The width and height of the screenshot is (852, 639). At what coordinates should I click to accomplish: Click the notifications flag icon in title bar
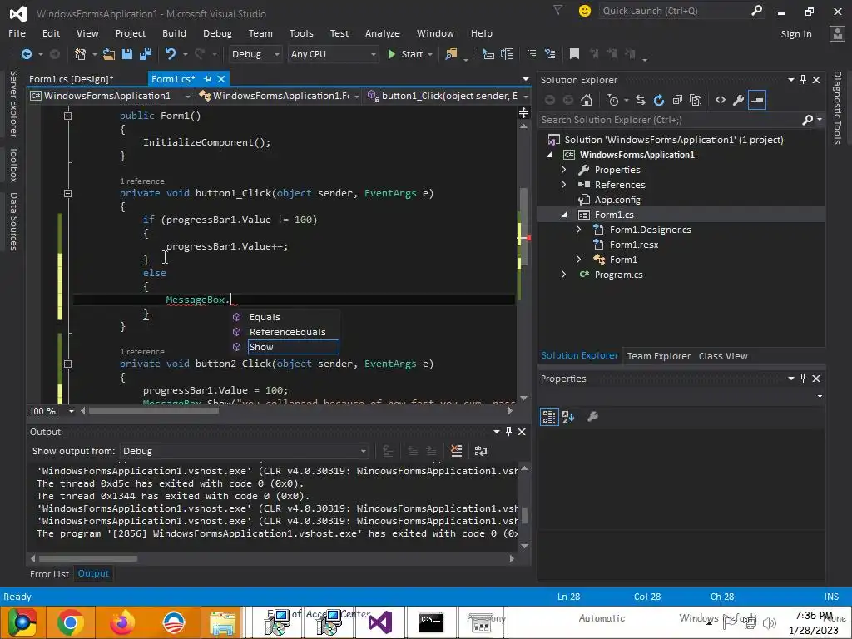pyautogui.click(x=558, y=10)
